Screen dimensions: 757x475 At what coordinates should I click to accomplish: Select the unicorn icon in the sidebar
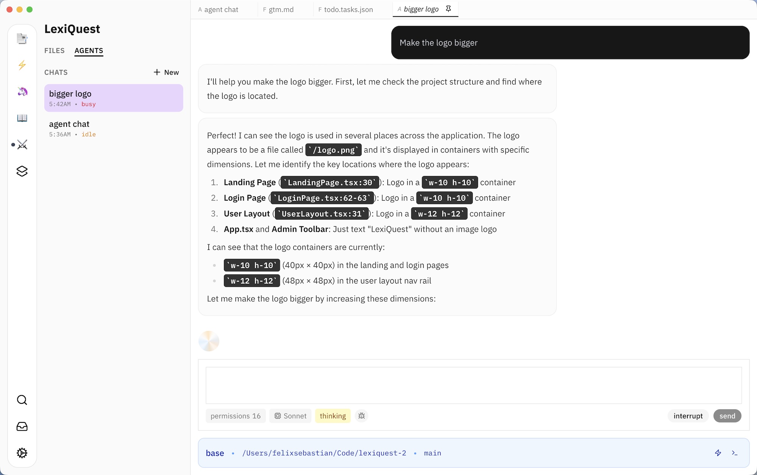pyautogui.click(x=22, y=91)
